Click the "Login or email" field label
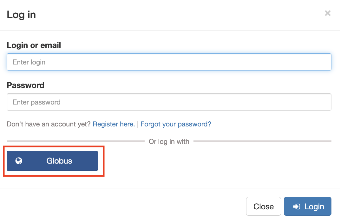The width and height of the screenshot is (340, 223). 34,45
